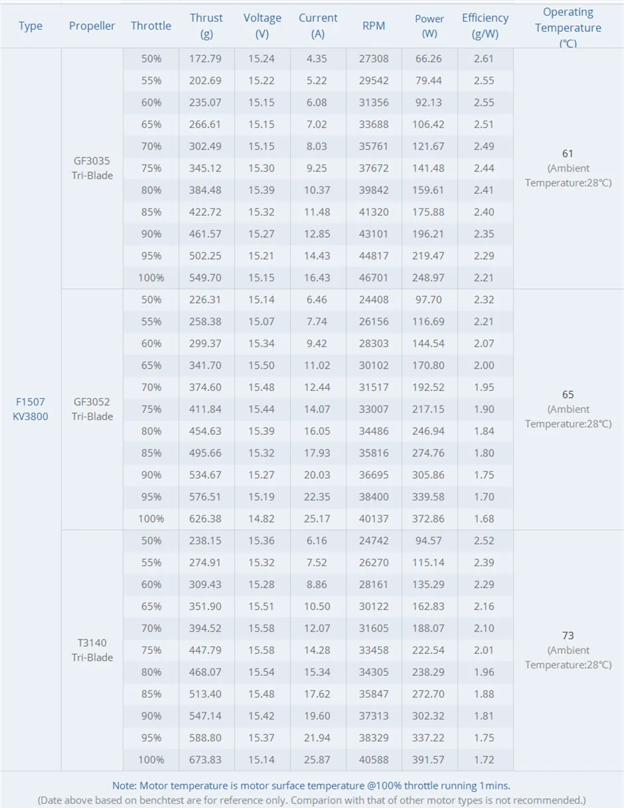
Task: Click the motor temperature note text
Action: pyautogui.click(x=311, y=785)
